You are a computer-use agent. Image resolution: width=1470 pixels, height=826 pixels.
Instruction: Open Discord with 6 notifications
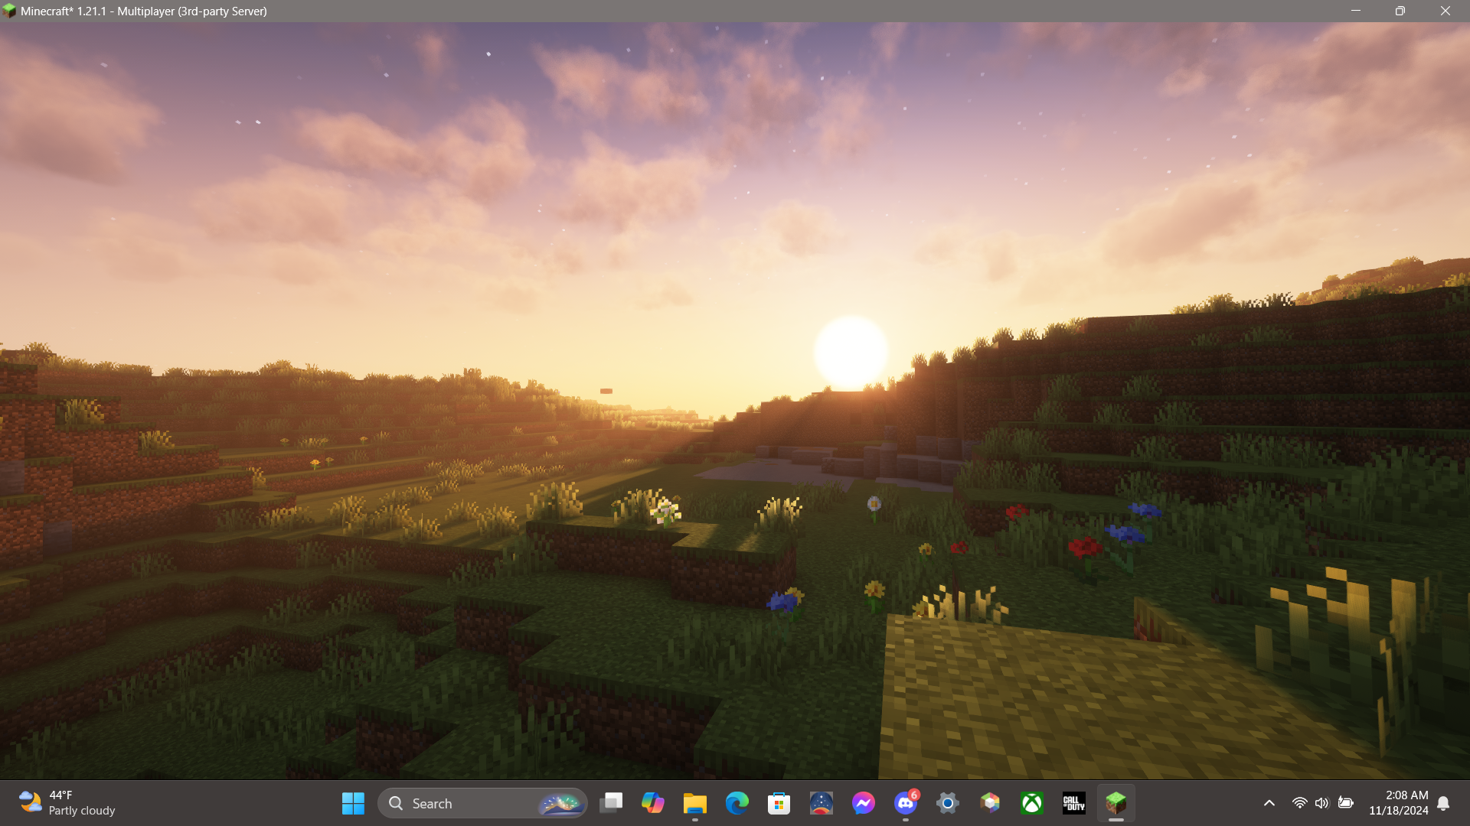tap(906, 803)
